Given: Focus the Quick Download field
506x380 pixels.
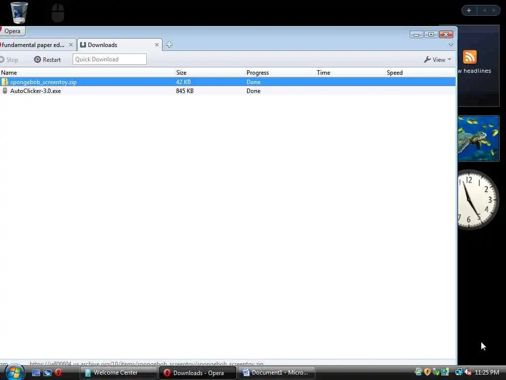Looking at the screenshot, I should (x=110, y=59).
